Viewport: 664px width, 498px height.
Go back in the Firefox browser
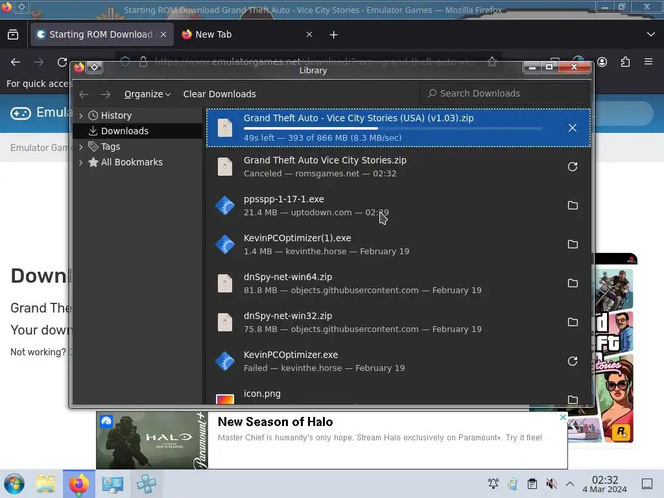(x=16, y=62)
